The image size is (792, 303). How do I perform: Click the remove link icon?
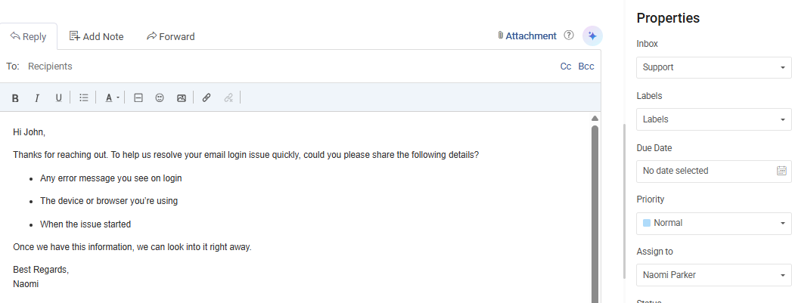[x=228, y=97]
